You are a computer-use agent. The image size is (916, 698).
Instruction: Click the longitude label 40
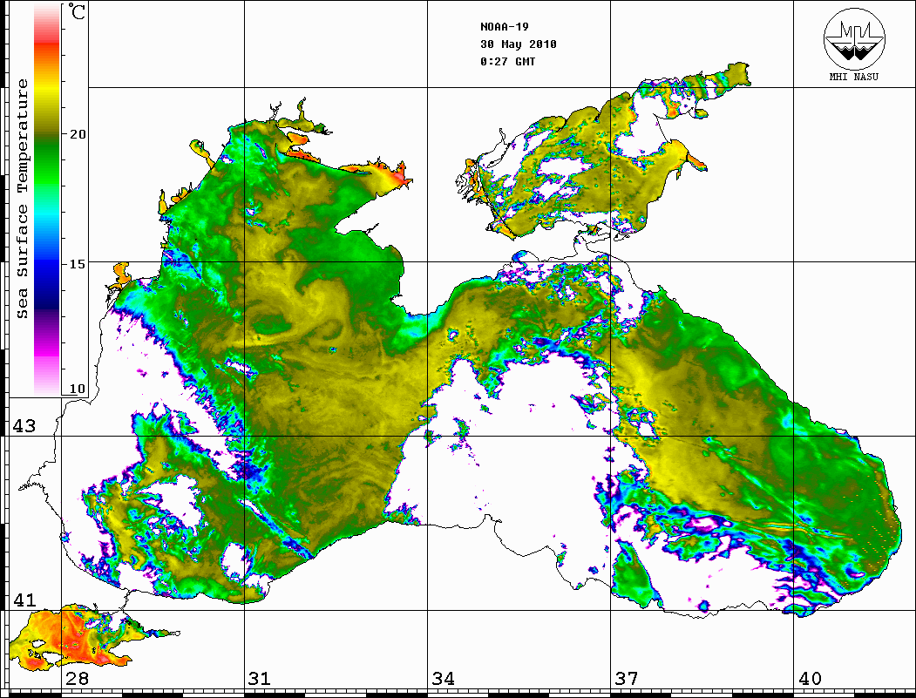pyautogui.click(x=810, y=679)
